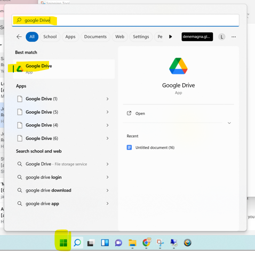The height and width of the screenshot is (255, 255).
Task: Select the All filter tab
Action: coord(32,37)
